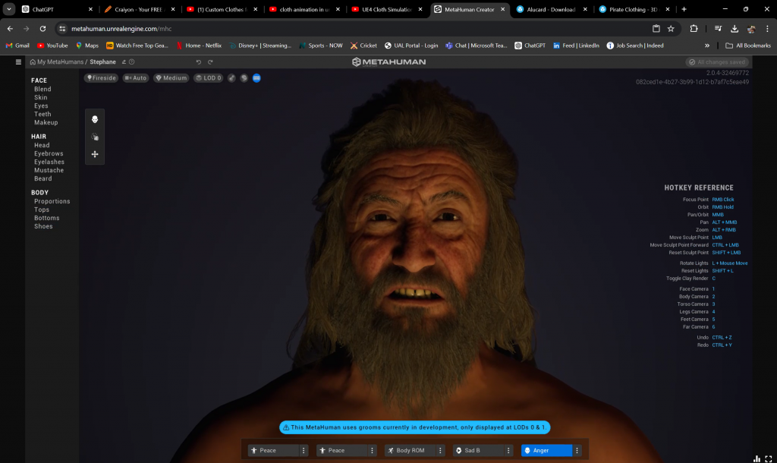Viewport: 777px width, 463px height.
Task: Open the Blend section under Face
Action: click(42, 90)
